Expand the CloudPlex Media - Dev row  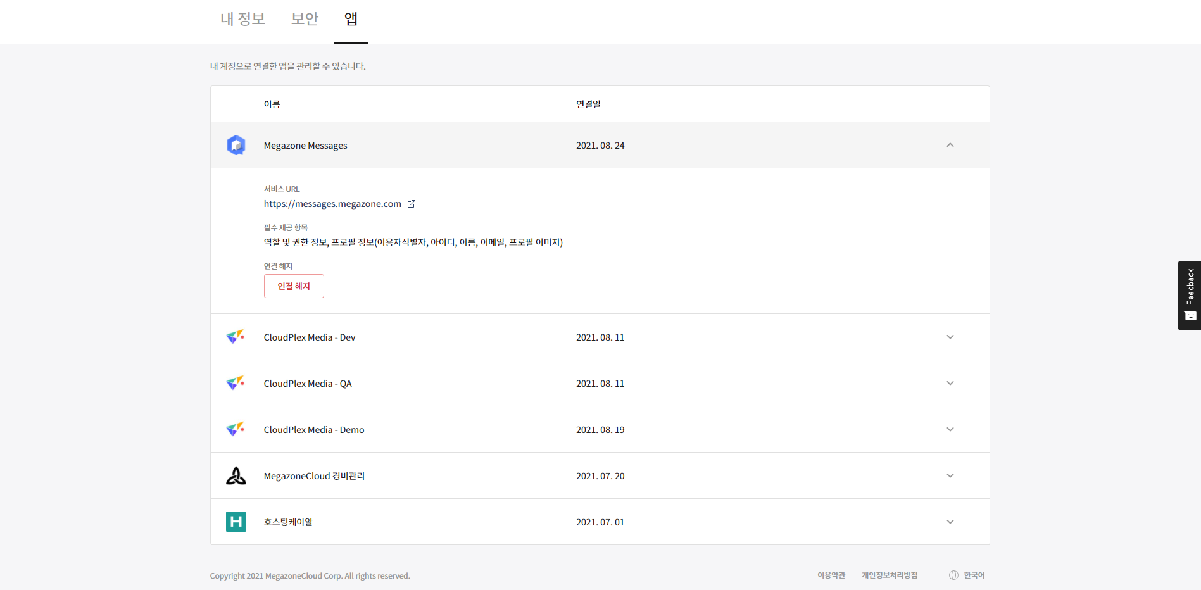point(950,337)
